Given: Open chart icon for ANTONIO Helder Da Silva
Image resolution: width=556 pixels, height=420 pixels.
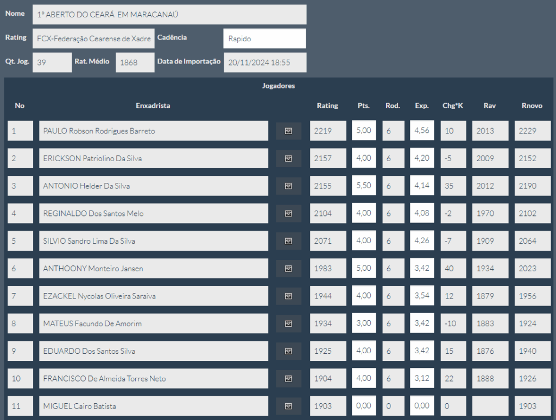Looking at the screenshot, I should [288, 186].
